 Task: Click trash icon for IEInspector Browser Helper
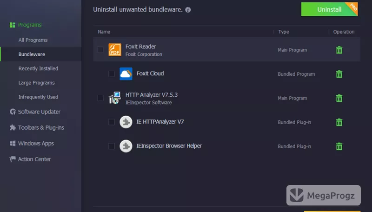point(339,146)
